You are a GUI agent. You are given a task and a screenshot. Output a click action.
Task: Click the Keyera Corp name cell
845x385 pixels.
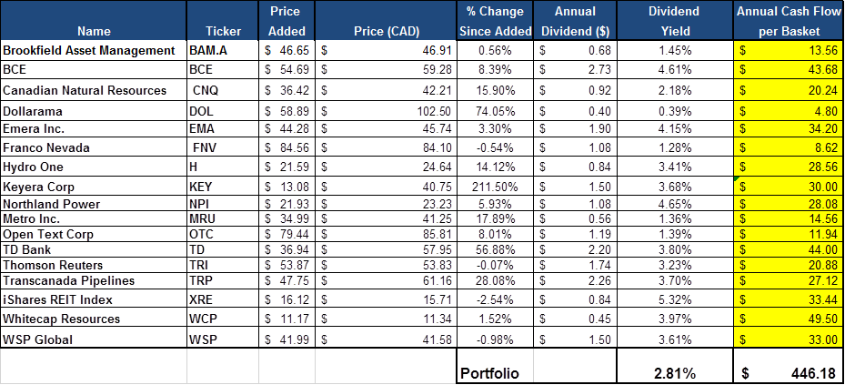93,187
